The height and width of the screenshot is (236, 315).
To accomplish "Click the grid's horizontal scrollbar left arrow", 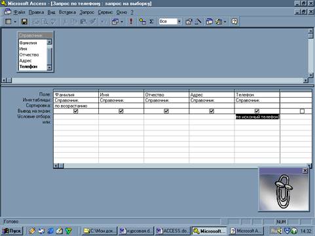I will coord(56,166).
